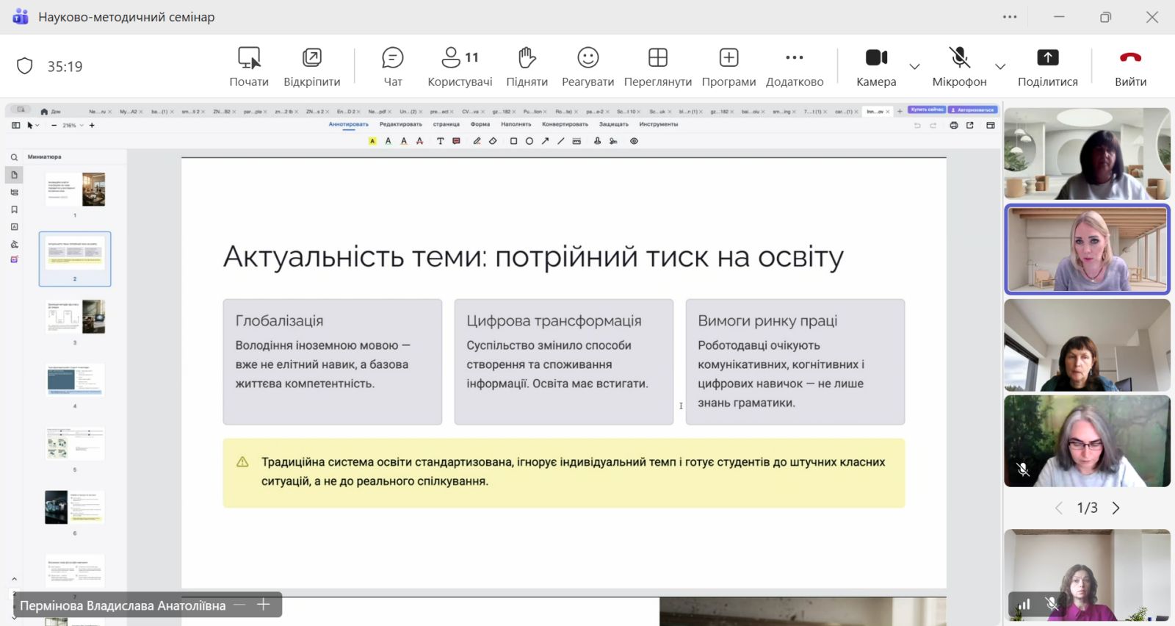
Task: Select the pencil drawing tool
Action: [477, 141]
